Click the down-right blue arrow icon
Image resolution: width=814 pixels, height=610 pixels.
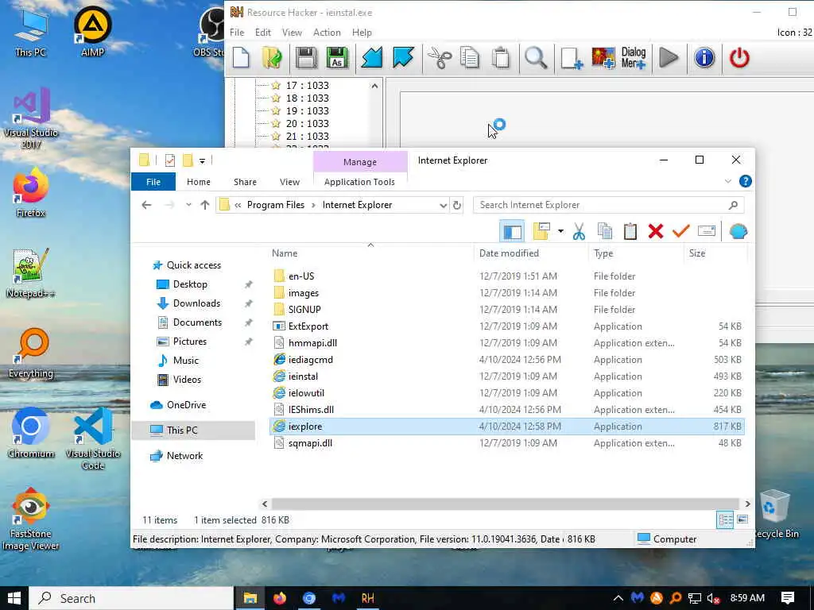[403, 57]
